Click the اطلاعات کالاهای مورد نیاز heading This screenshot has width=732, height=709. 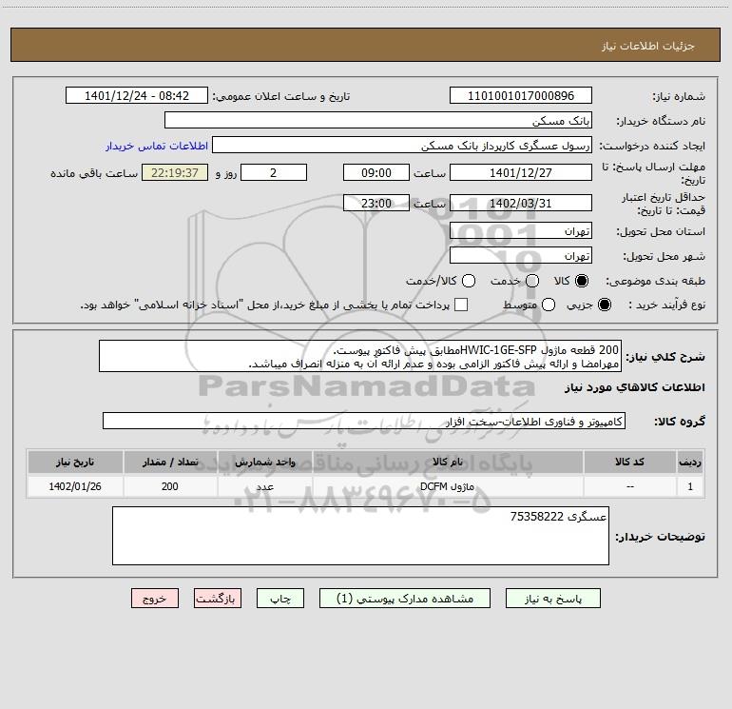[635, 387]
